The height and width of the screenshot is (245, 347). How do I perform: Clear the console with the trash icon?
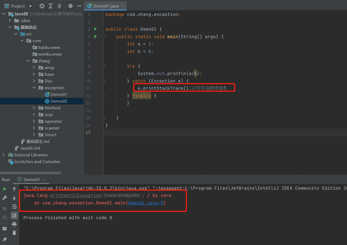(14, 233)
